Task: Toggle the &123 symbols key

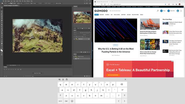Action: pyautogui.click(x=60, y=101)
